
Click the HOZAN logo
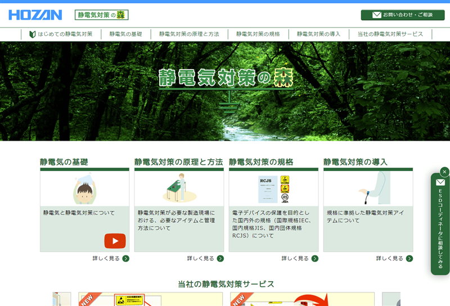point(35,15)
